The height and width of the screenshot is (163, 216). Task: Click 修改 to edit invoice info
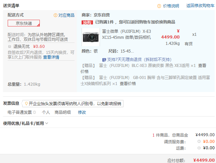click(82, 112)
